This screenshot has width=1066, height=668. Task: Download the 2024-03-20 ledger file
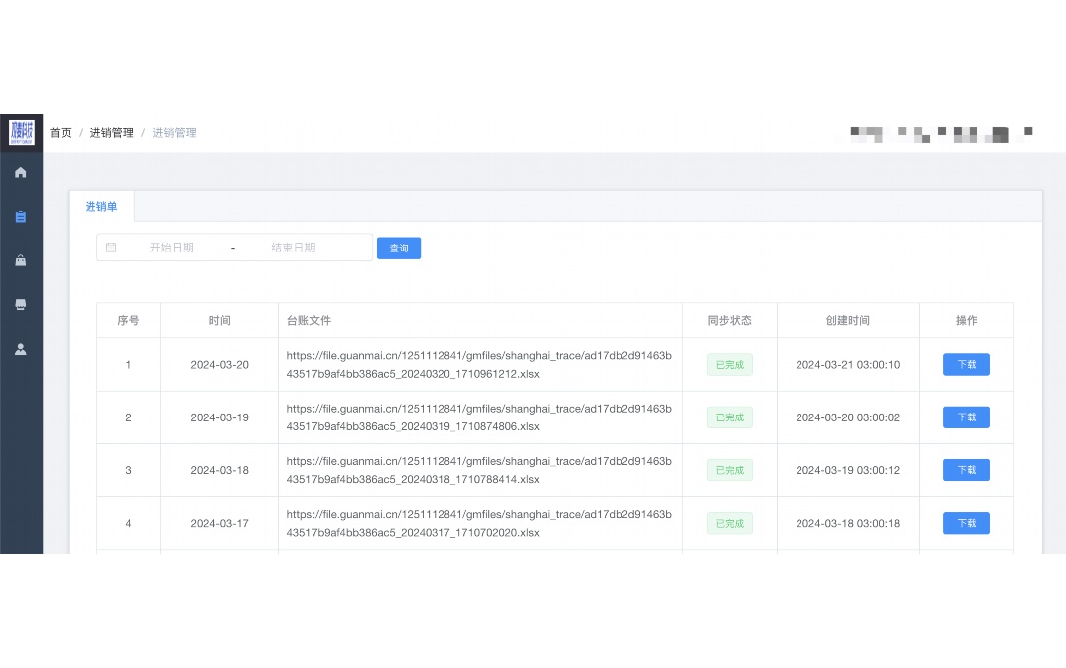point(966,365)
